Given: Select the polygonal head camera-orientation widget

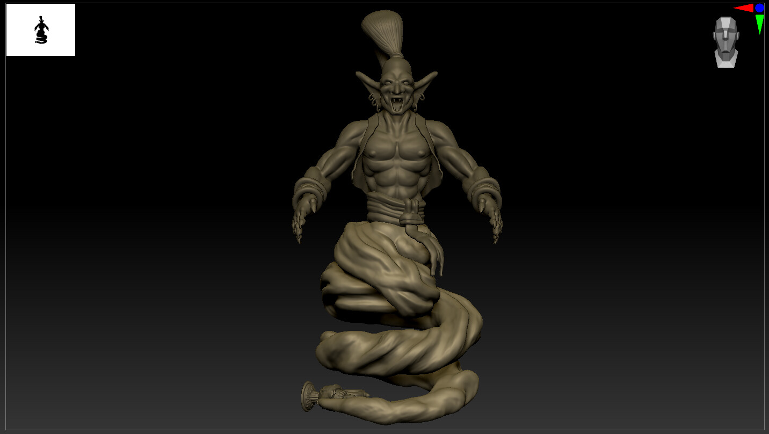Looking at the screenshot, I should point(726,37).
